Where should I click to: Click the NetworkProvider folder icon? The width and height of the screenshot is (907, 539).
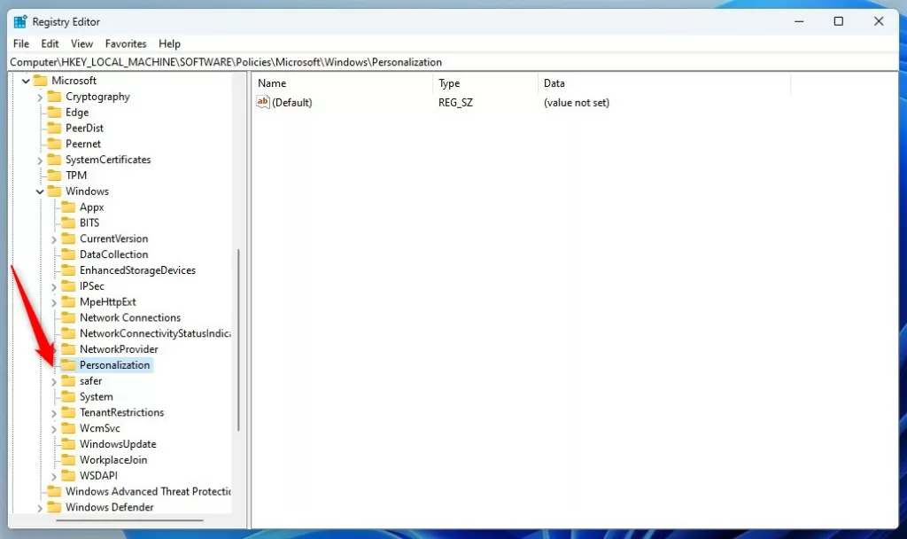(x=68, y=348)
